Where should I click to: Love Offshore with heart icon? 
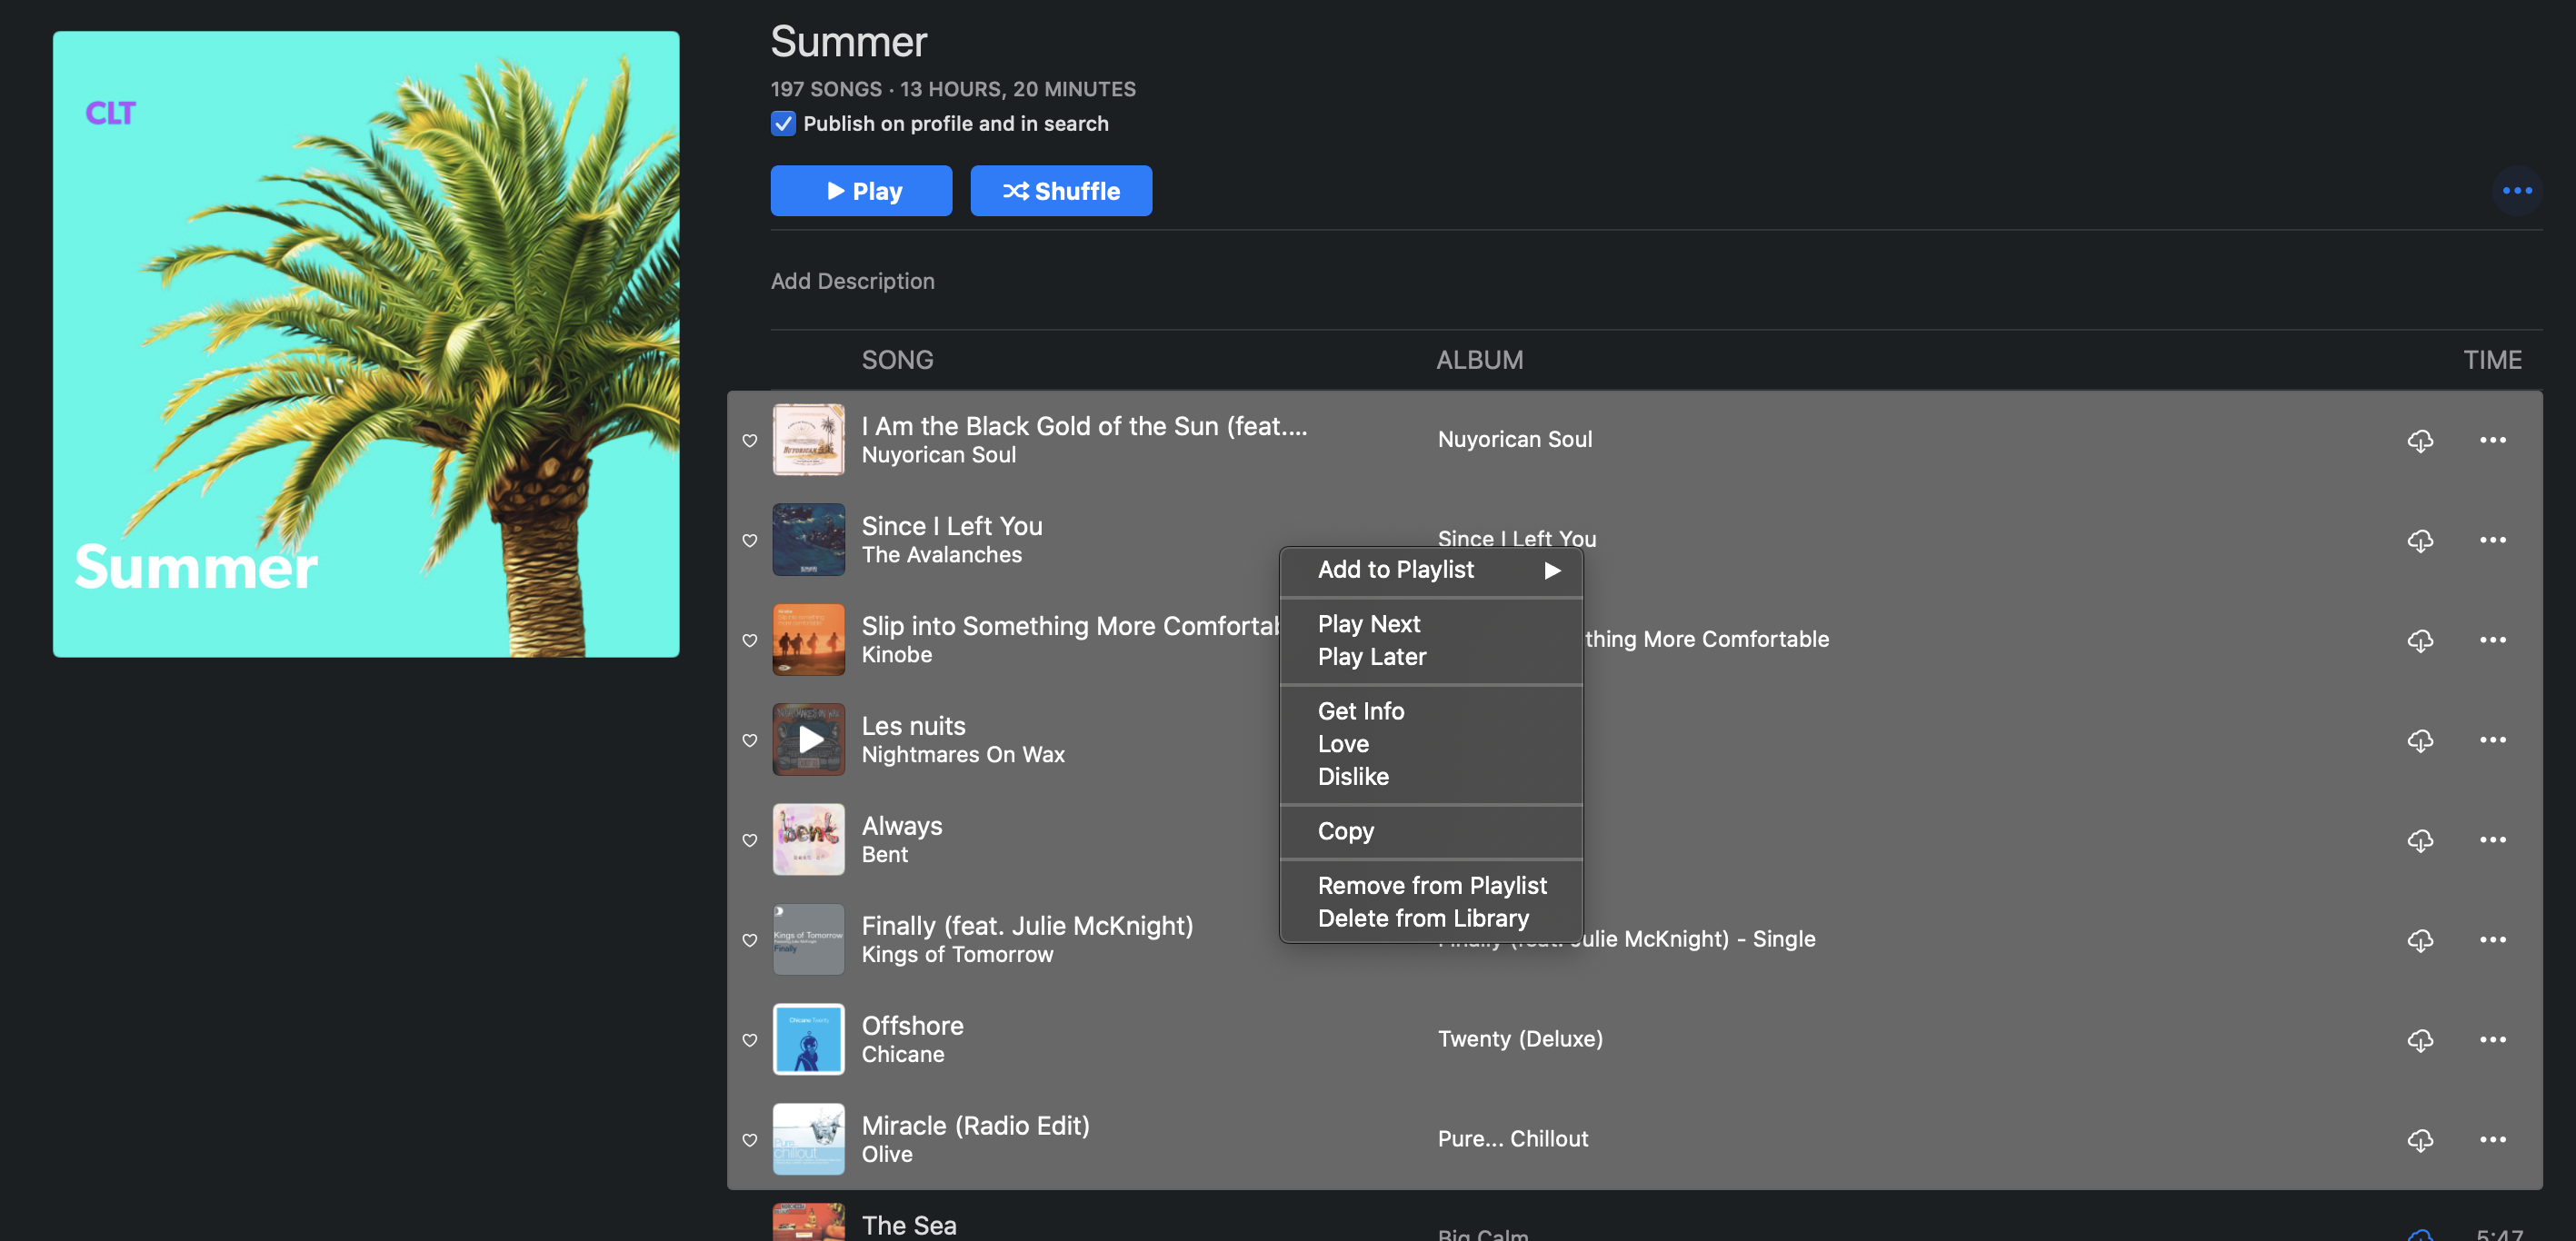tap(749, 1040)
